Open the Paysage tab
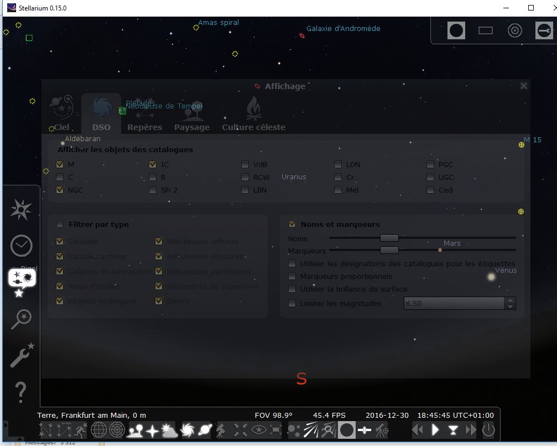557x446 pixels. click(192, 114)
